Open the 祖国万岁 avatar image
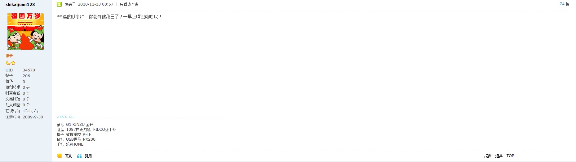The width and height of the screenshot is (576, 162). 26,31
